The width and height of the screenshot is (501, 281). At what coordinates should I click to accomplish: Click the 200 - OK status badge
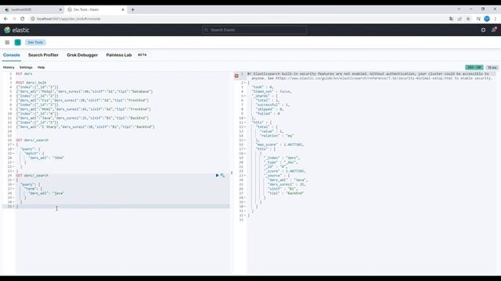coord(474,68)
